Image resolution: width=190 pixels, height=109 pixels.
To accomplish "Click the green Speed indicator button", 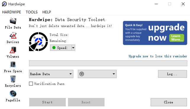I will coord(61,48).
